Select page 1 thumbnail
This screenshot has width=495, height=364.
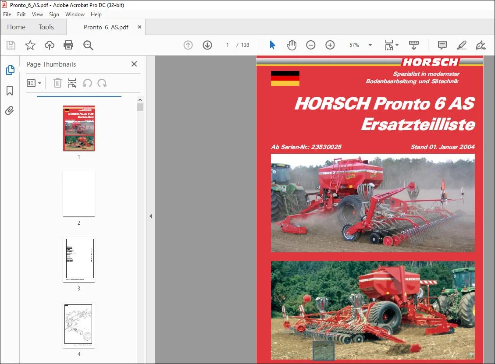coord(79,128)
